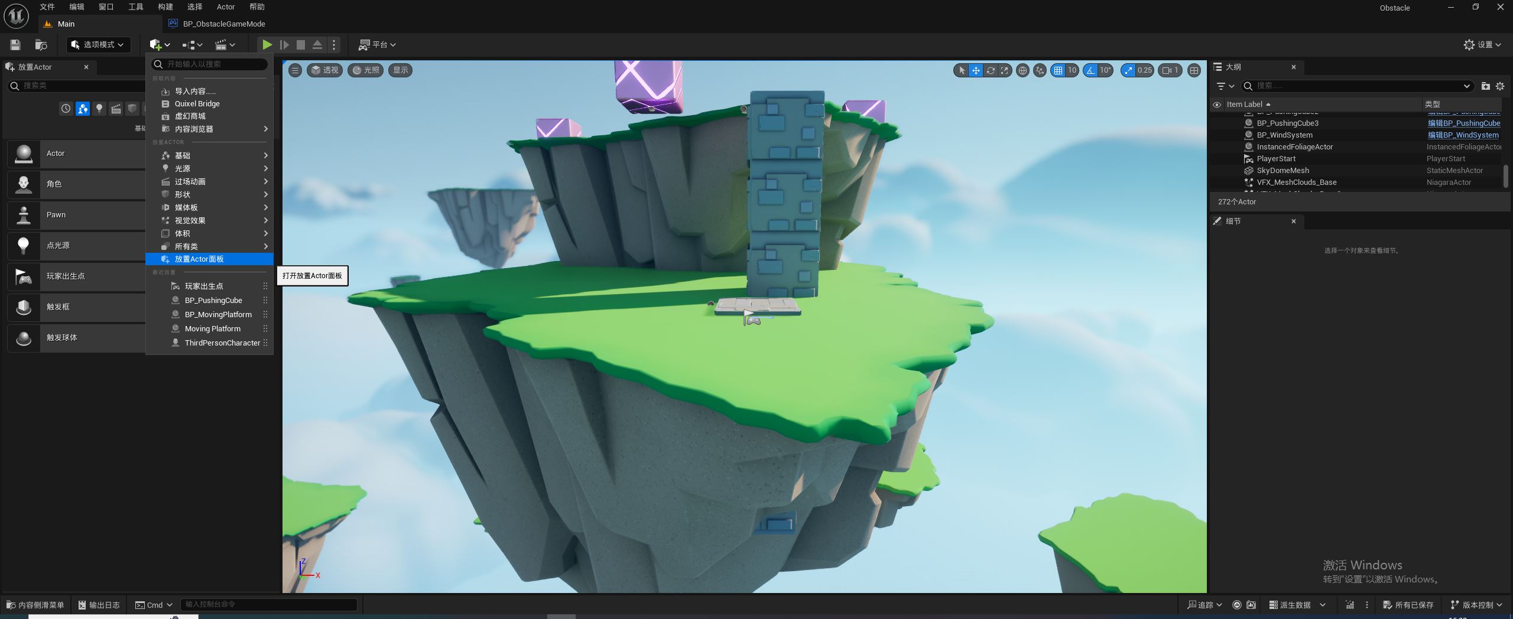Select 放置Actor面板 menu item
Image resolution: width=1513 pixels, height=619 pixels.
pos(210,259)
